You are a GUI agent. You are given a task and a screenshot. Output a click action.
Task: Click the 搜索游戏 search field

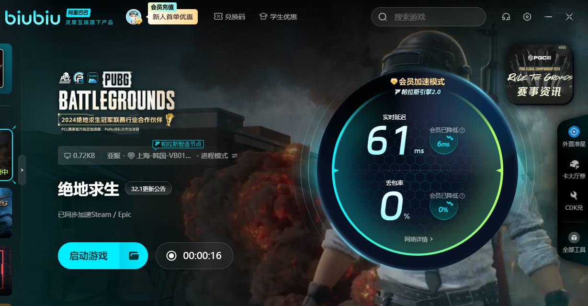(x=428, y=17)
